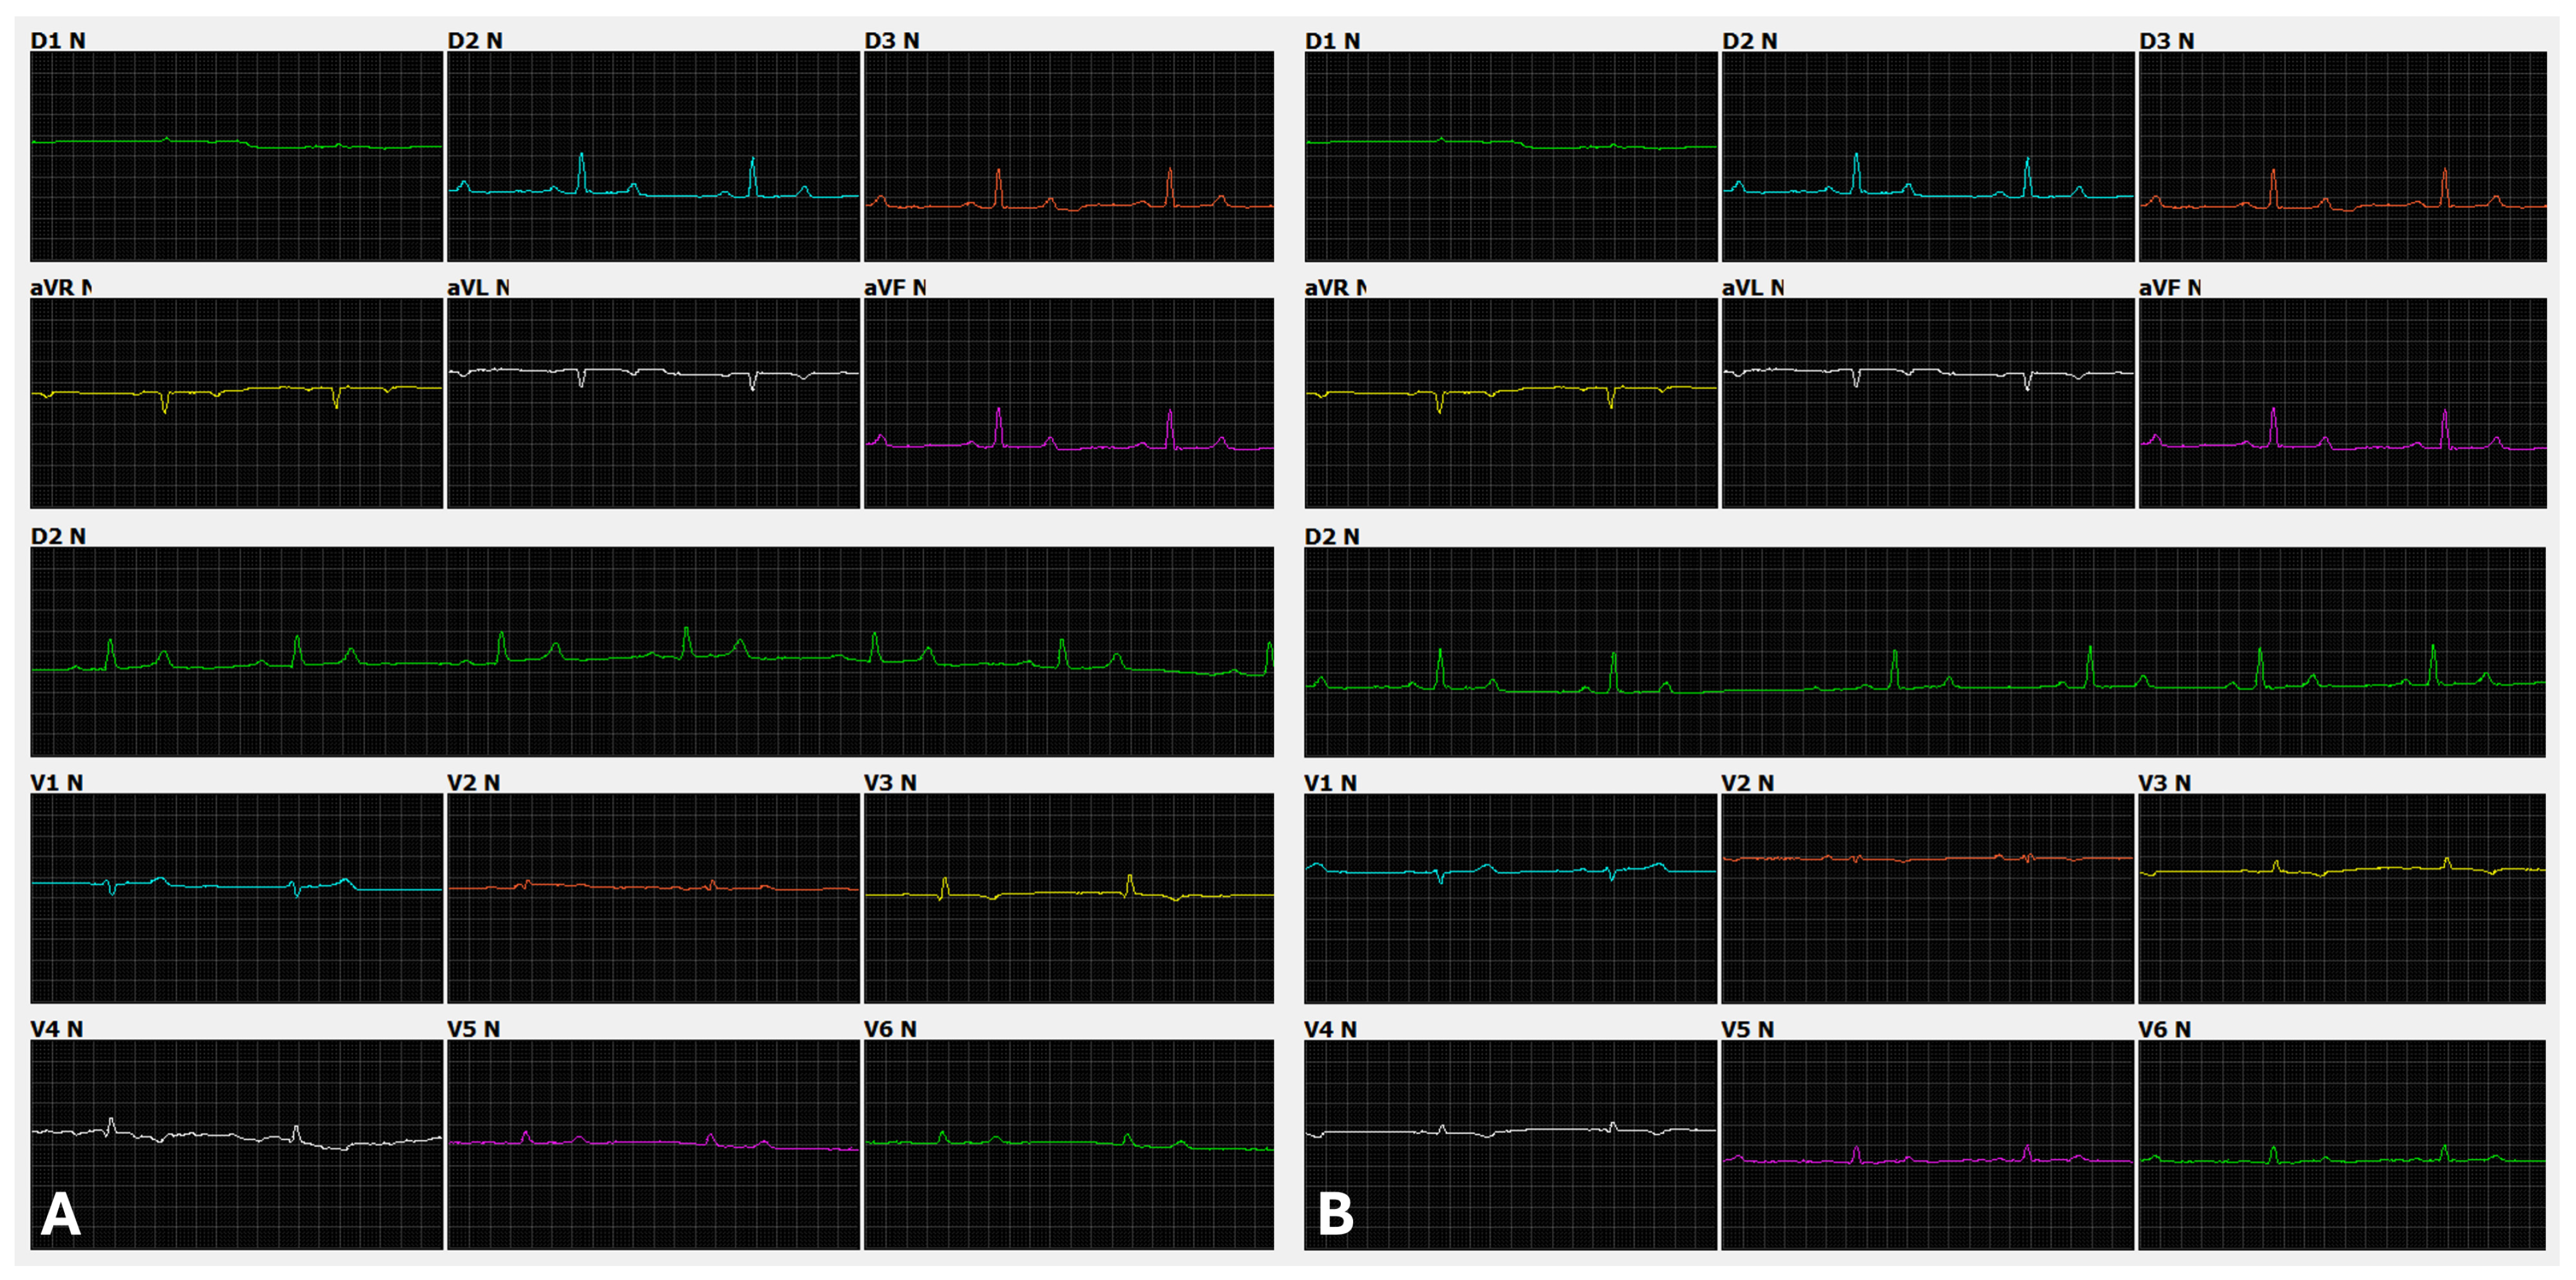The image size is (2576, 1280).
Task: Select the V2 lead trace in panel B
Action: coord(1927,899)
